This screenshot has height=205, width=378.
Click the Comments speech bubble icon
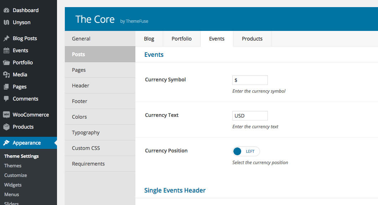click(6, 98)
